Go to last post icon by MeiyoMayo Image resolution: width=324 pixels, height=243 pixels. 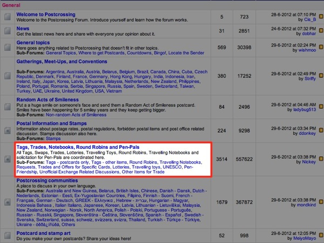[x=321, y=235]
